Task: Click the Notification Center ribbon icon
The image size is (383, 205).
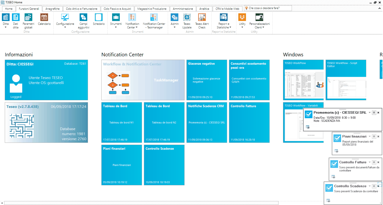Action: pos(132,17)
